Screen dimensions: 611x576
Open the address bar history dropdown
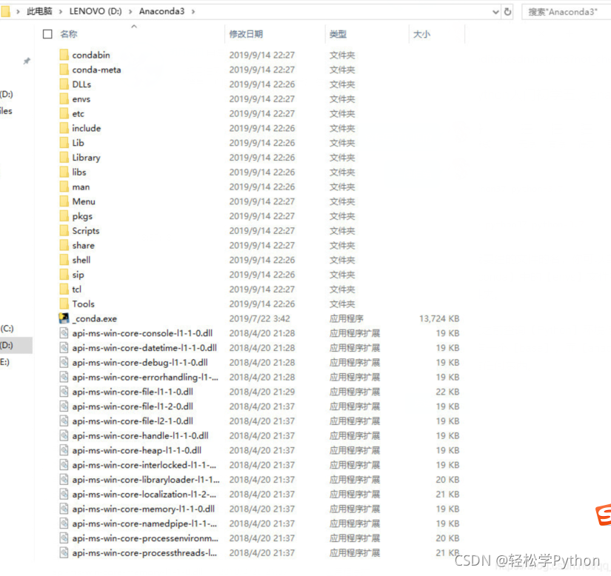[x=495, y=12]
